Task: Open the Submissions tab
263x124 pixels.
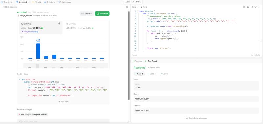Action: pyautogui.click(x=64, y=2)
